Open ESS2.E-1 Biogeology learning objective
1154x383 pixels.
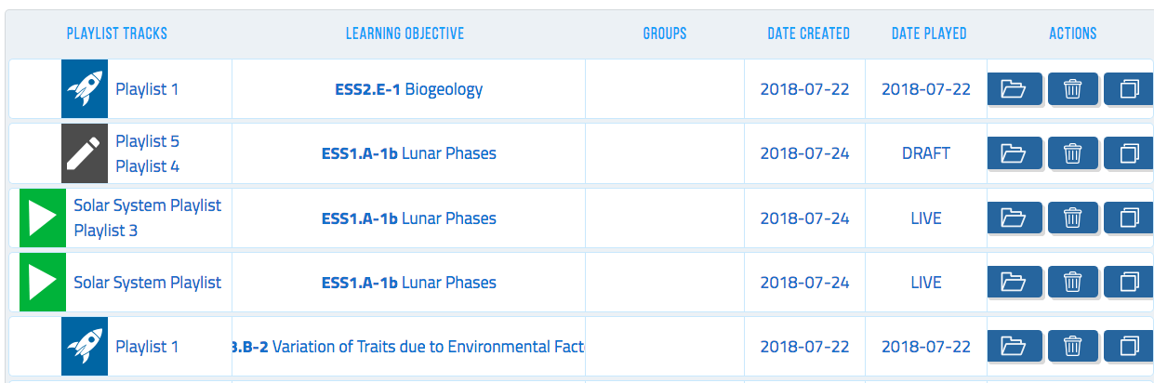point(409,89)
